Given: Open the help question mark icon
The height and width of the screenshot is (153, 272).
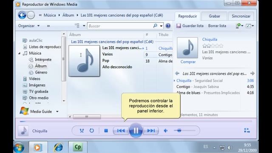Looking at the screenshot, I should [168, 26].
